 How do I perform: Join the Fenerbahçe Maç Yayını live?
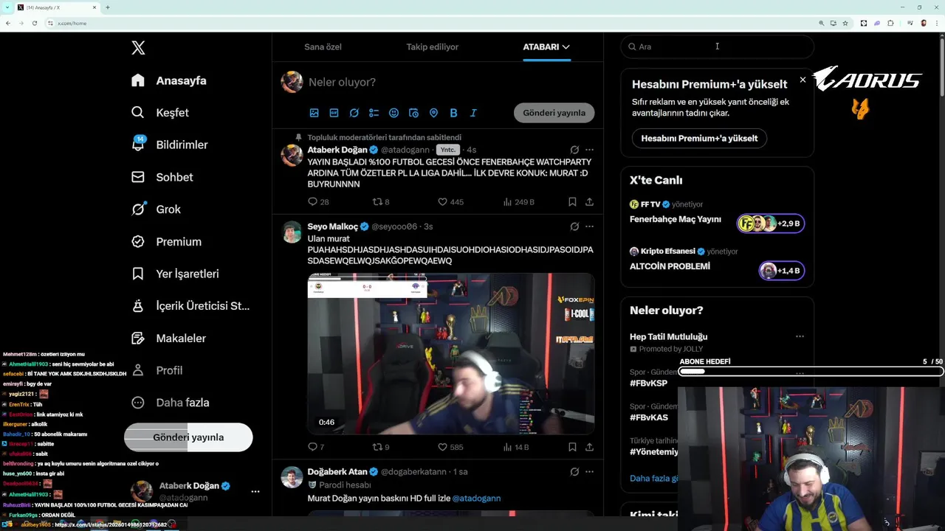tap(771, 223)
